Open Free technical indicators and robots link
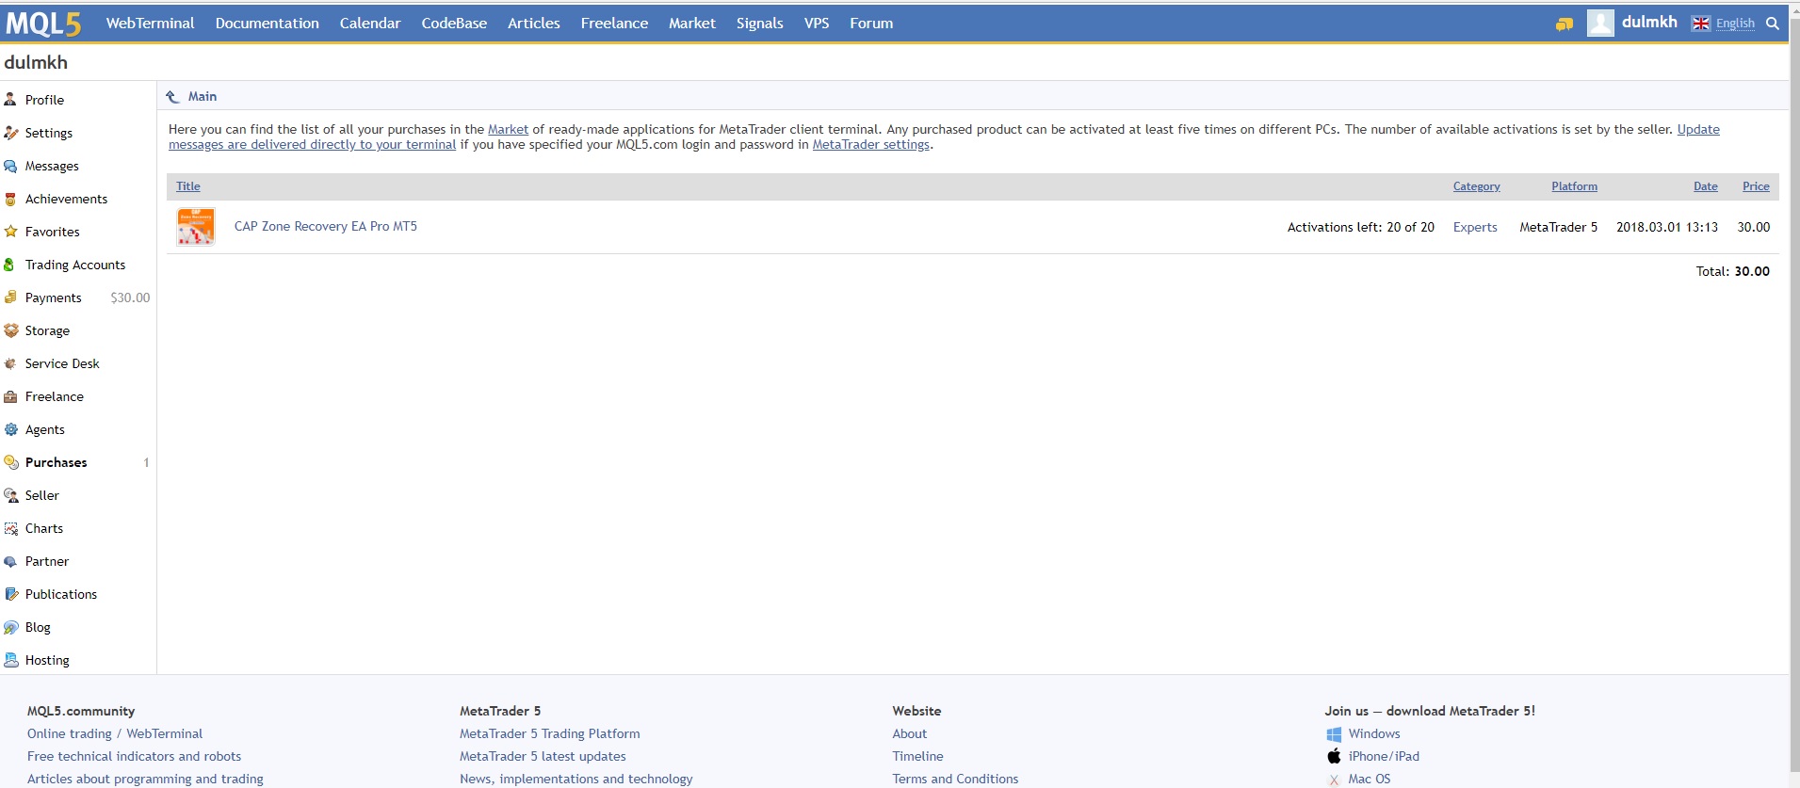Image resolution: width=1800 pixels, height=788 pixels. pos(134,757)
